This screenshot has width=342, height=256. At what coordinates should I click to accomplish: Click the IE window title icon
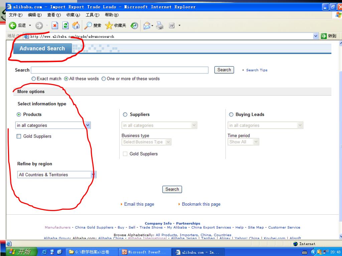pyautogui.click(x=9, y=7)
